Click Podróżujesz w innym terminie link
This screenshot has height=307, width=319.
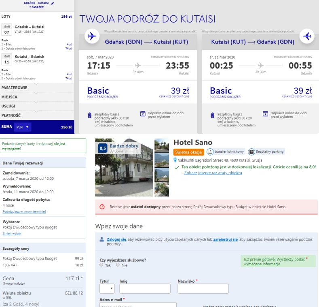click(24, 211)
